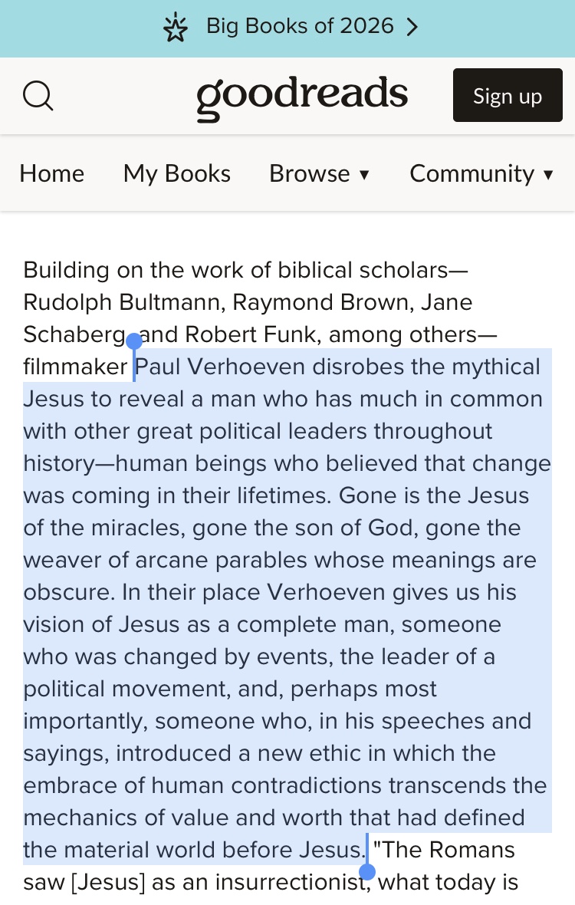Go to My Books
The height and width of the screenshot is (905, 575).
coord(177,174)
